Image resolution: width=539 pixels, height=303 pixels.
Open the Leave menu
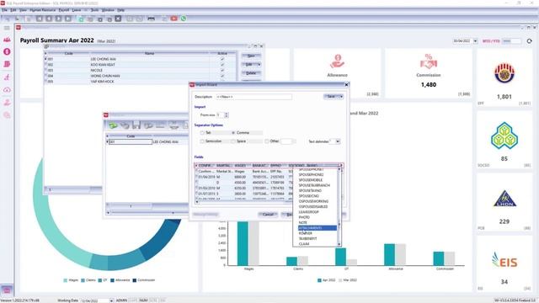(x=77, y=10)
